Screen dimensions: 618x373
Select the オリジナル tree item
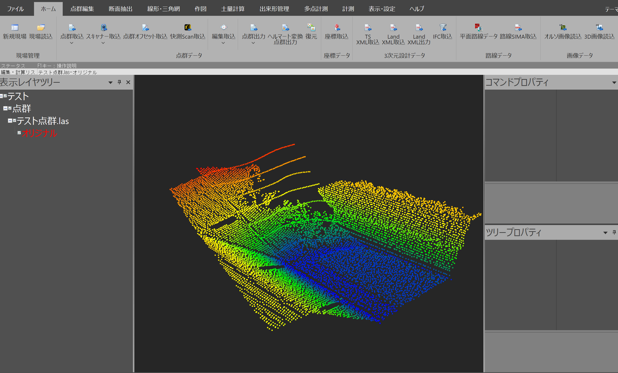tap(39, 133)
